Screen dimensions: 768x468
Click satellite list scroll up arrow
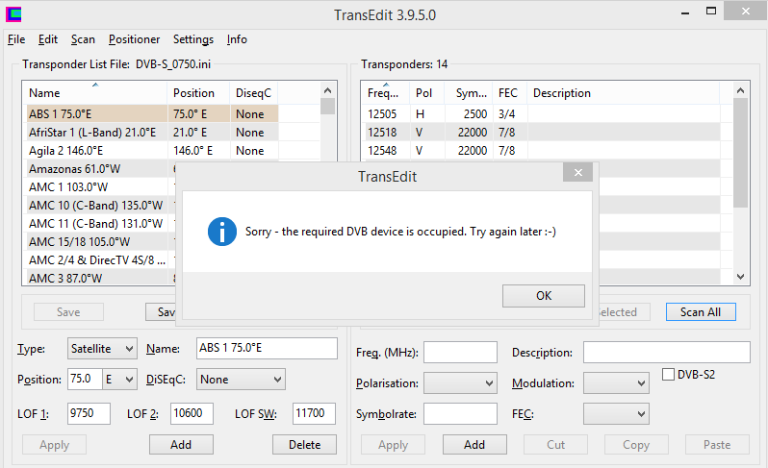click(x=327, y=90)
